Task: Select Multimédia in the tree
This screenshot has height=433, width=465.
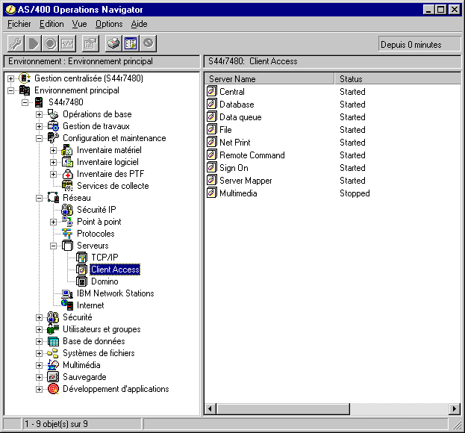Action: (81, 365)
